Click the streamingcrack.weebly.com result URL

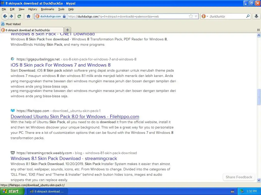[76, 153]
